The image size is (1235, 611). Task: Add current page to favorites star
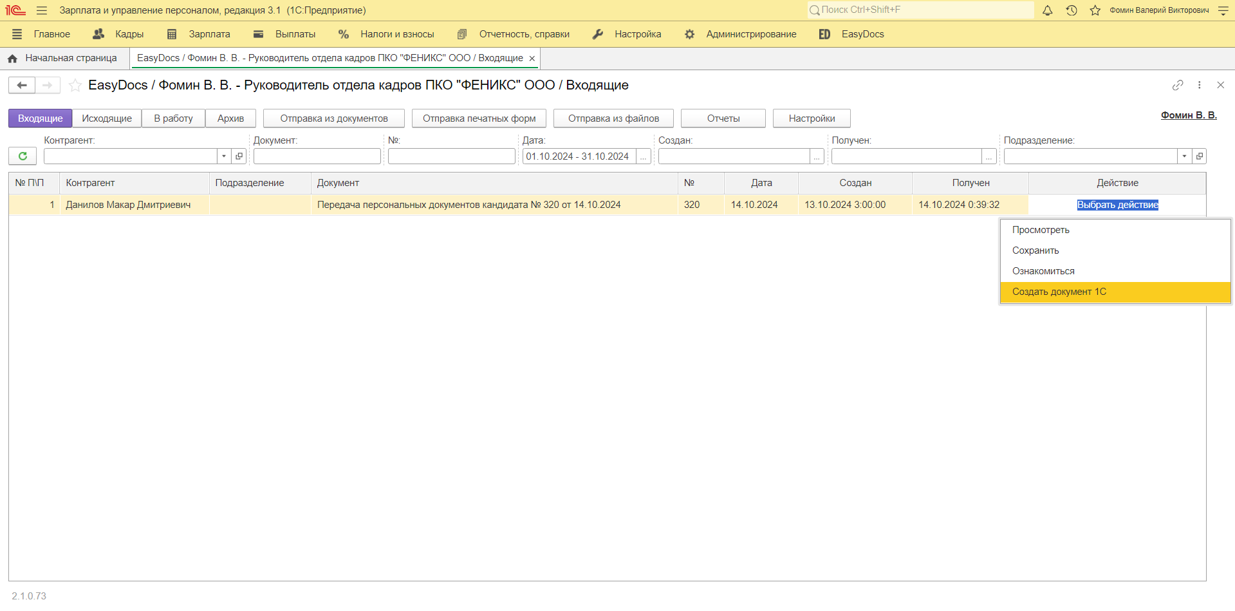click(75, 85)
